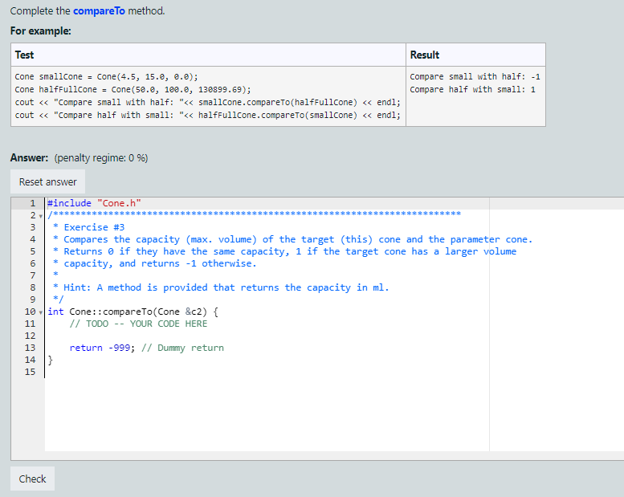Click the Check button

click(x=32, y=479)
